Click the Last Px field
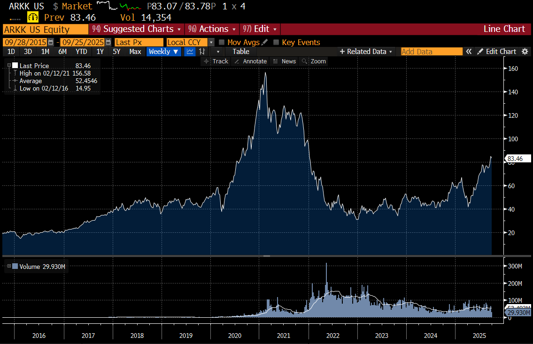Viewport: 533px width, 344px height. point(139,42)
